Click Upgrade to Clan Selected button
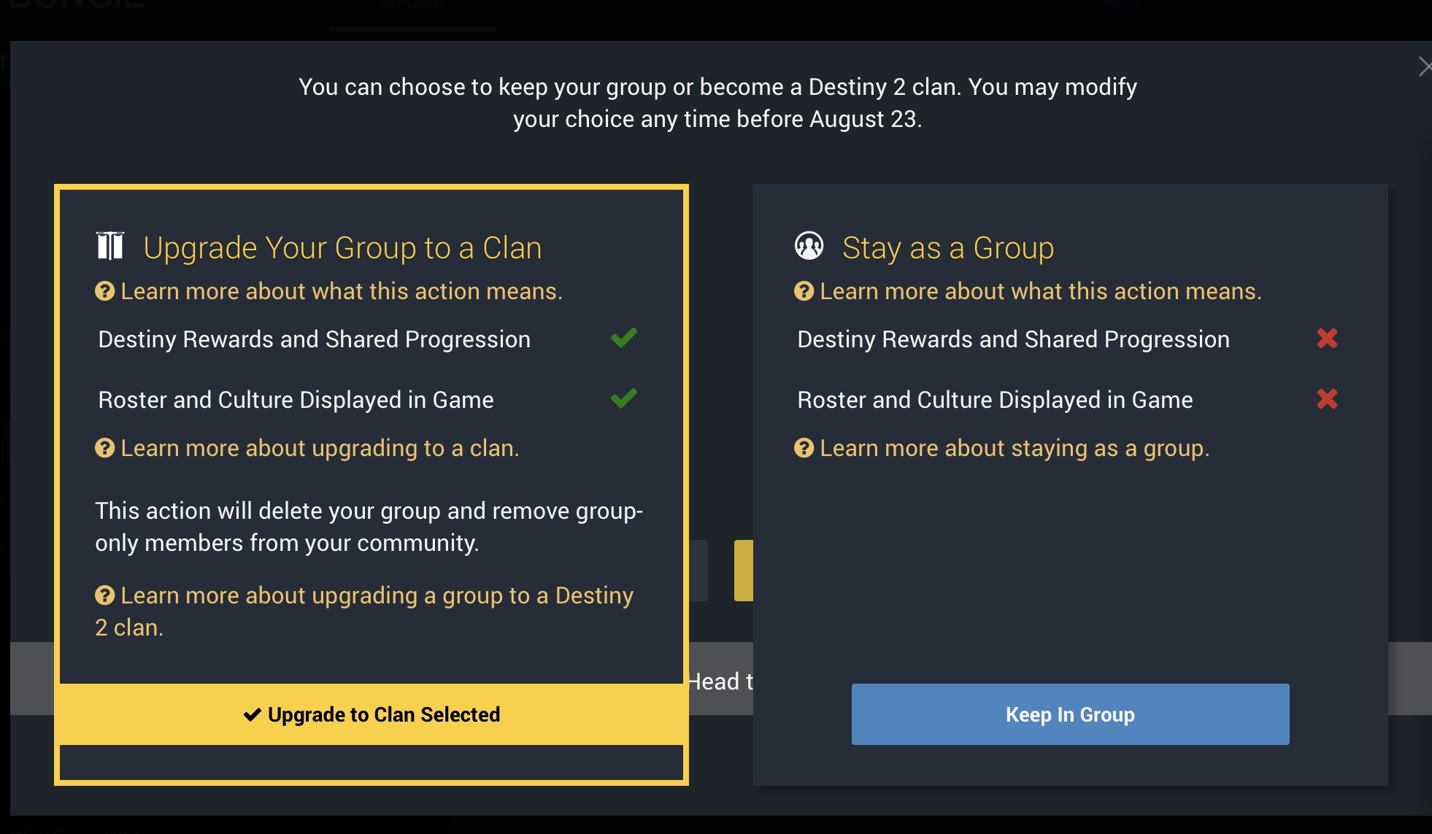The image size is (1432, 834). coord(372,714)
